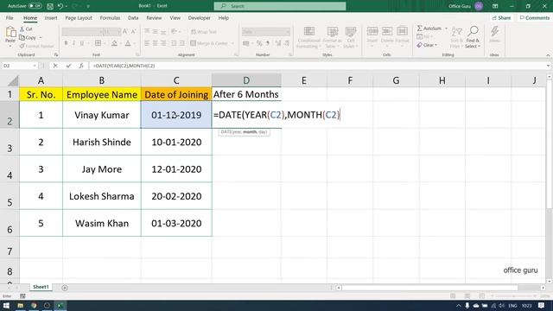Expand the formula bar chevron
This screenshot has width=553, height=311.
[x=548, y=66]
